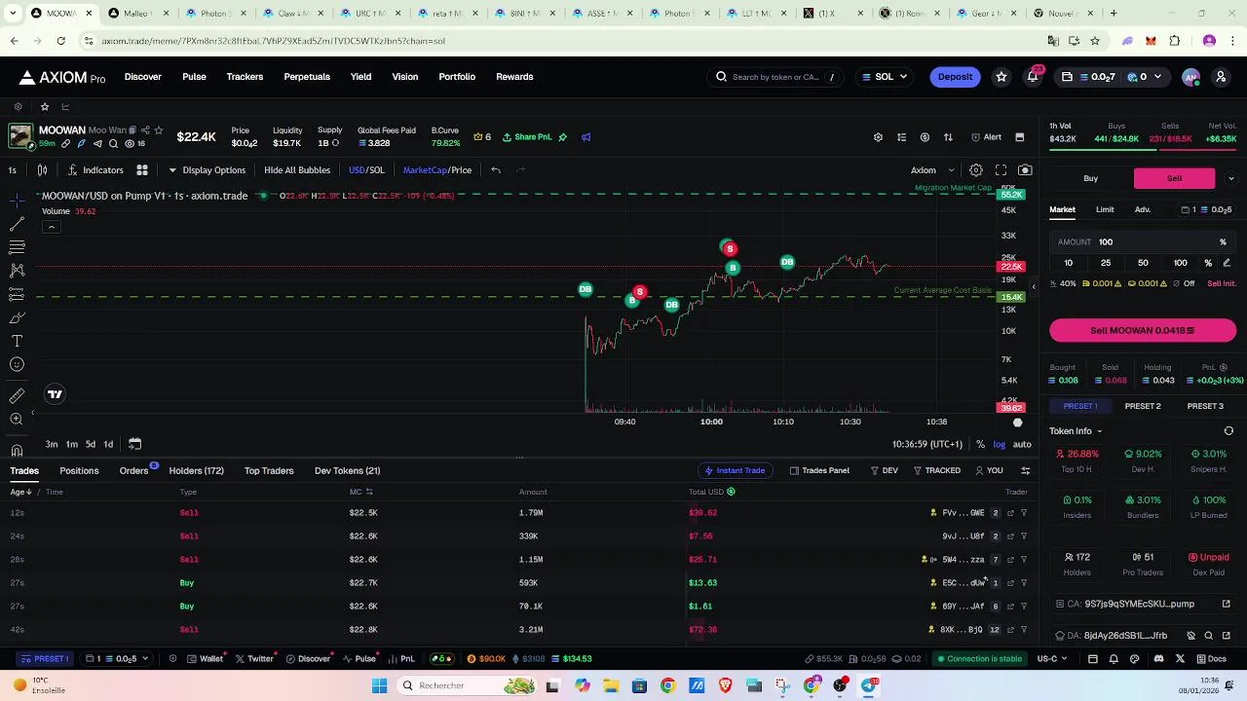Toggle Hide All Bubbles
The image size is (1247, 701).
(297, 170)
